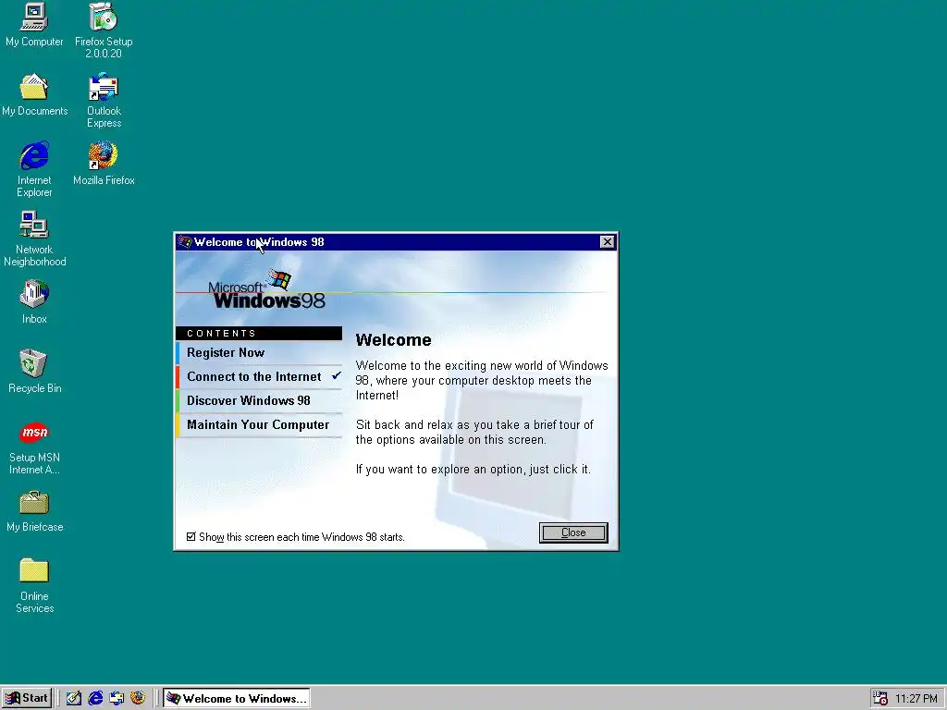Launch Outlook Express from quick launch bar
The image size is (947, 710).
coord(117,698)
